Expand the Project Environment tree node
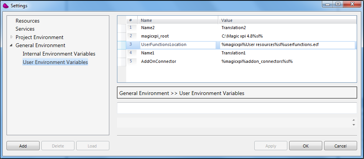Screen dimensions: 364x159 pos(12,37)
